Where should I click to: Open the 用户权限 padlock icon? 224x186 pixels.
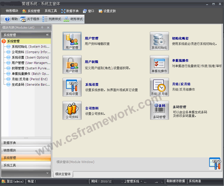[72, 64]
